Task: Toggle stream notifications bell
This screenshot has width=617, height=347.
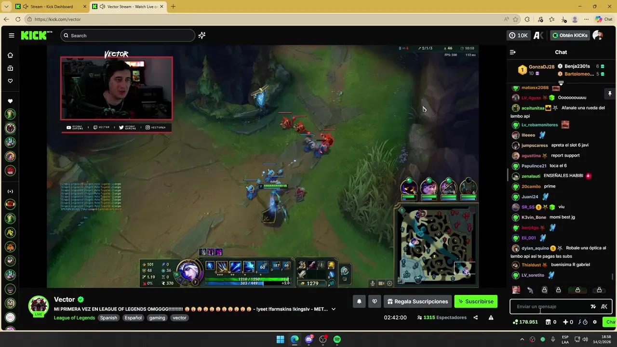Action: [359, 301]
